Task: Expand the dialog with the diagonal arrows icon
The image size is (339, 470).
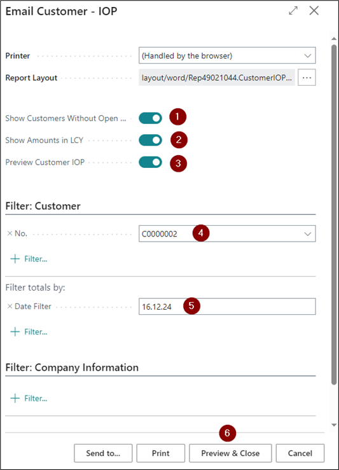Action: tap(293, 10)
